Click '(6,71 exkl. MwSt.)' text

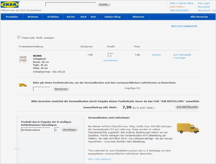click(143, 108)
